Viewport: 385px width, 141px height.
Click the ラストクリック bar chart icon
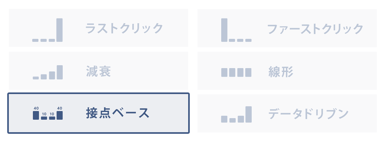(x=47, y=30)
